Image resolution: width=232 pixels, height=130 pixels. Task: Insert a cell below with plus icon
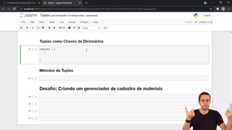pyautogui.click(x=27, y=28)
